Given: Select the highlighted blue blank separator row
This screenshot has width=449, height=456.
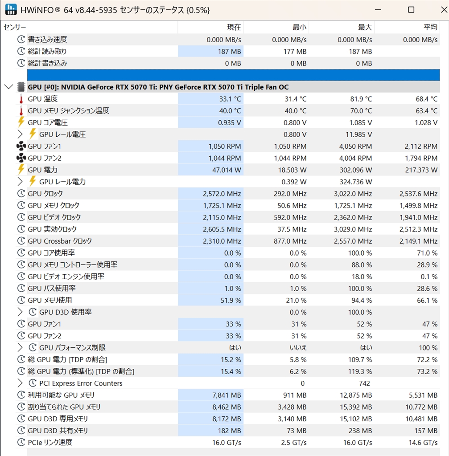Looking at the screenshot, I should point(233,75).
